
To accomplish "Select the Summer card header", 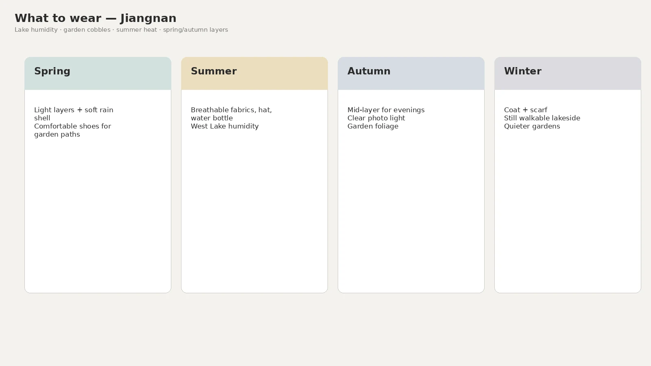I will click(x=254, y=73).
